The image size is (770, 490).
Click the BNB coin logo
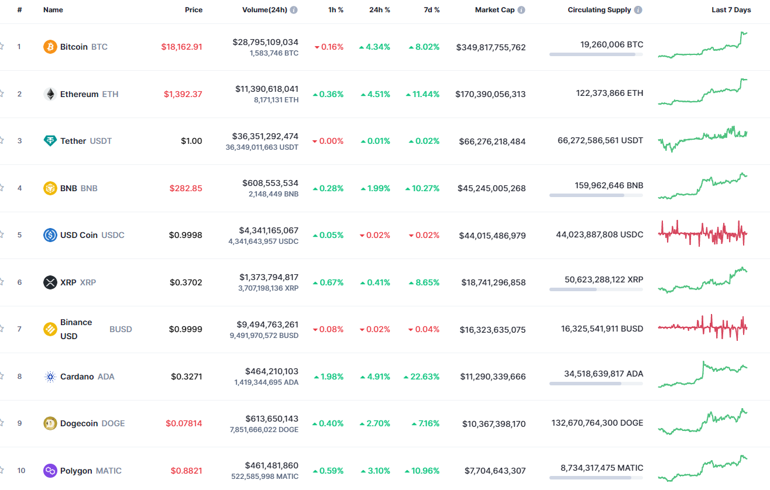[49, 188]
